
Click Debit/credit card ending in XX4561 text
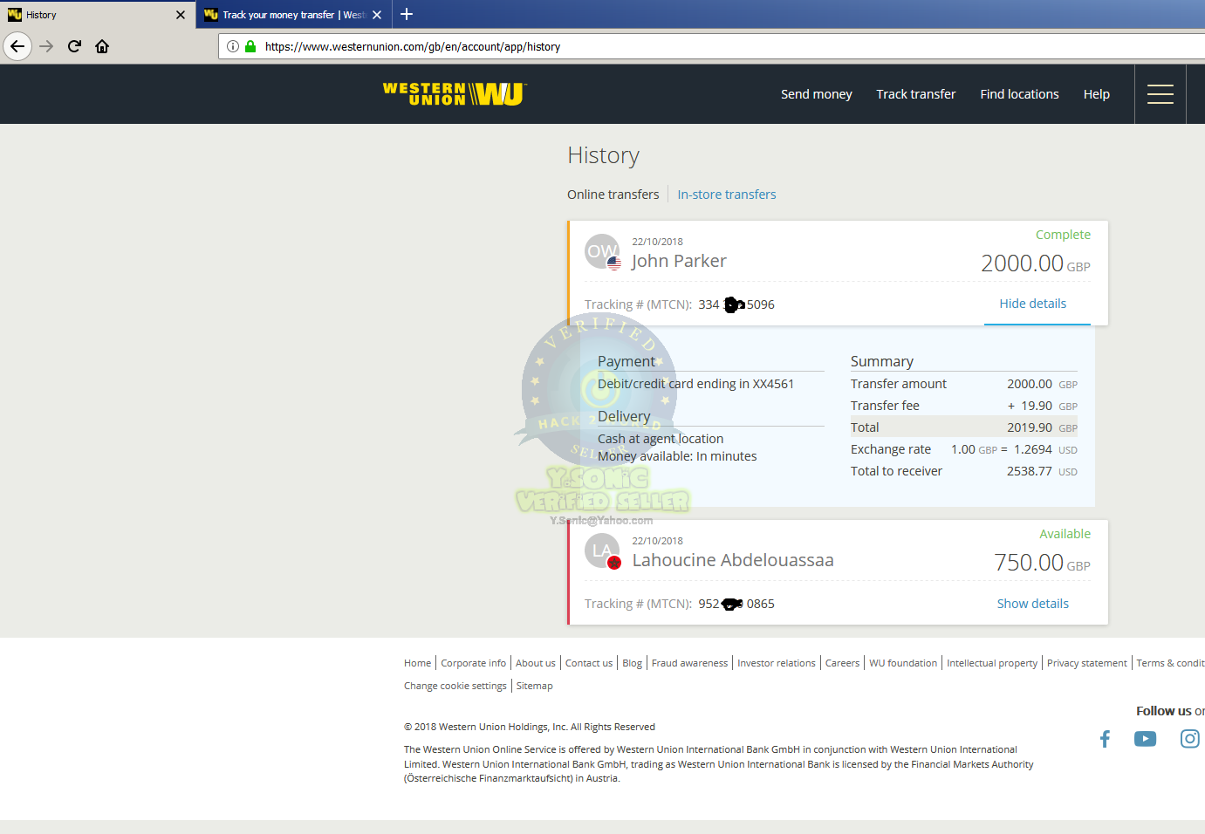tap(695, 384)
